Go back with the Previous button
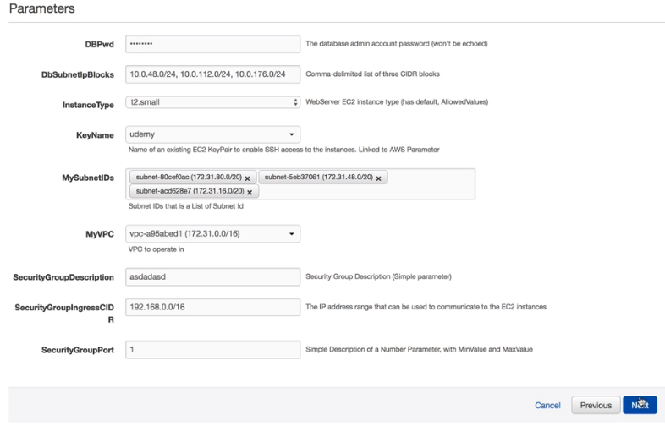The width and height of the screenshot is (665, 426). 596,405
